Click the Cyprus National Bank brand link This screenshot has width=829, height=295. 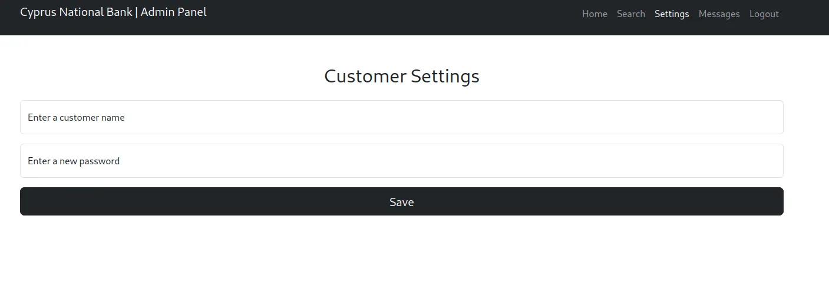click(x=76, y=12)
